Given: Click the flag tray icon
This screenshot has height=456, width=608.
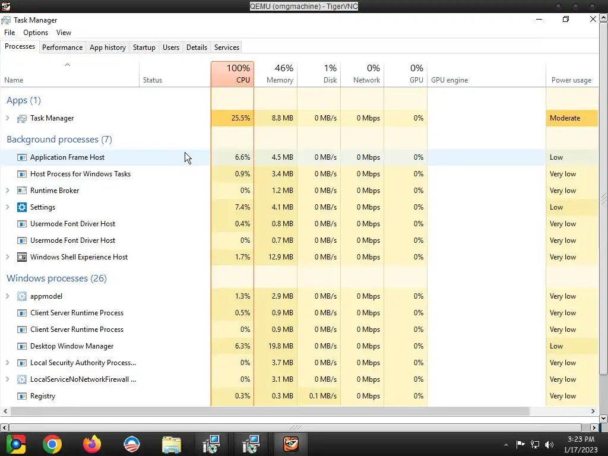Looking at the screenshot, I should click(x=520, y=444).
